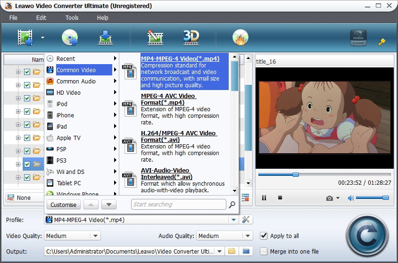
Task: Click the move down arrow button
Action: click(109, 205)
